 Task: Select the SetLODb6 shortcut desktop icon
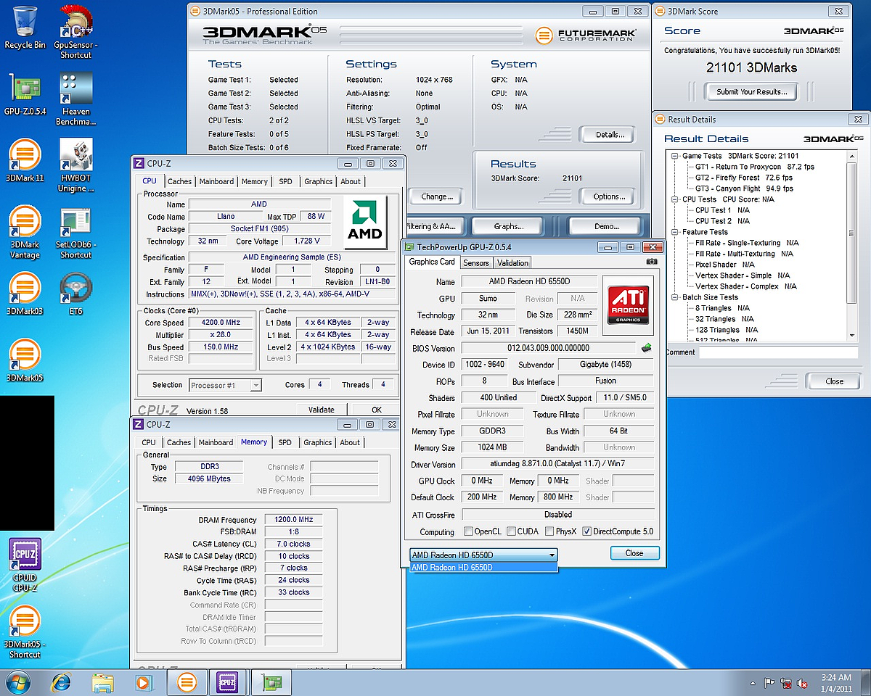click(76, 233)
